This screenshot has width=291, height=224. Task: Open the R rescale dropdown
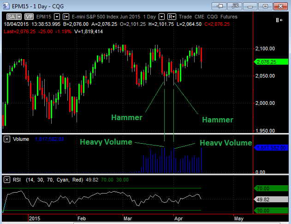click(x=172, y=17)
